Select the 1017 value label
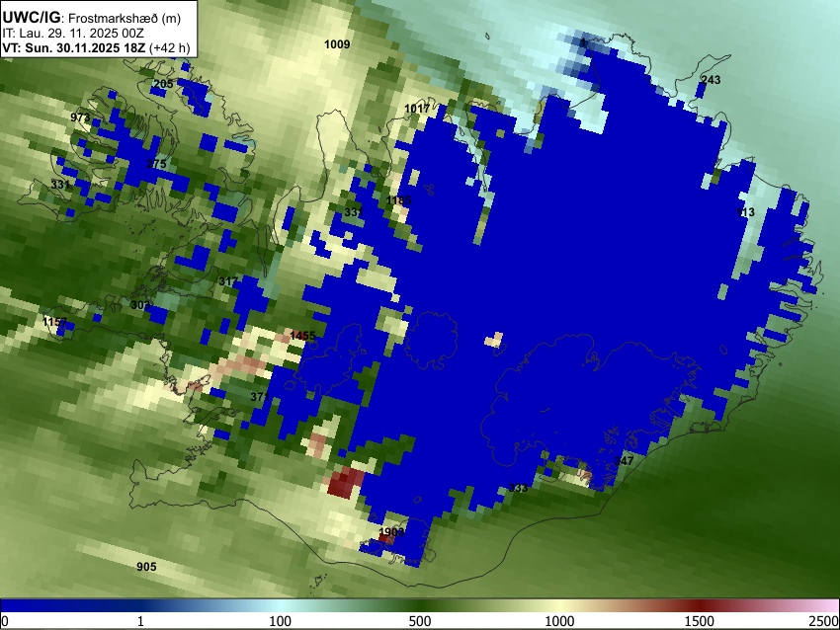Screen dimensions: 840x630 [417, 109]
